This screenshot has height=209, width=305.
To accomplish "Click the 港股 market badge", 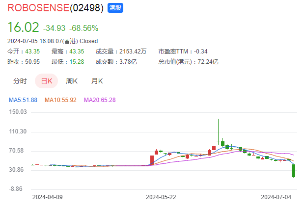I will (115, 8).
